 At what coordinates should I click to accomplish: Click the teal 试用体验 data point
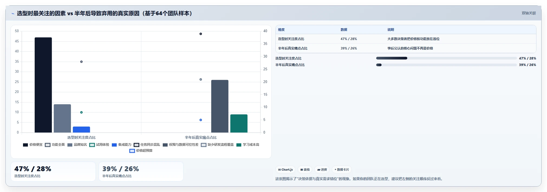click(x=81, y=112)
